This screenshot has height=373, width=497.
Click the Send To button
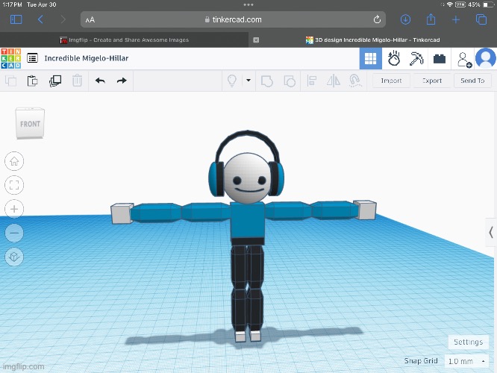pos(472,81)
